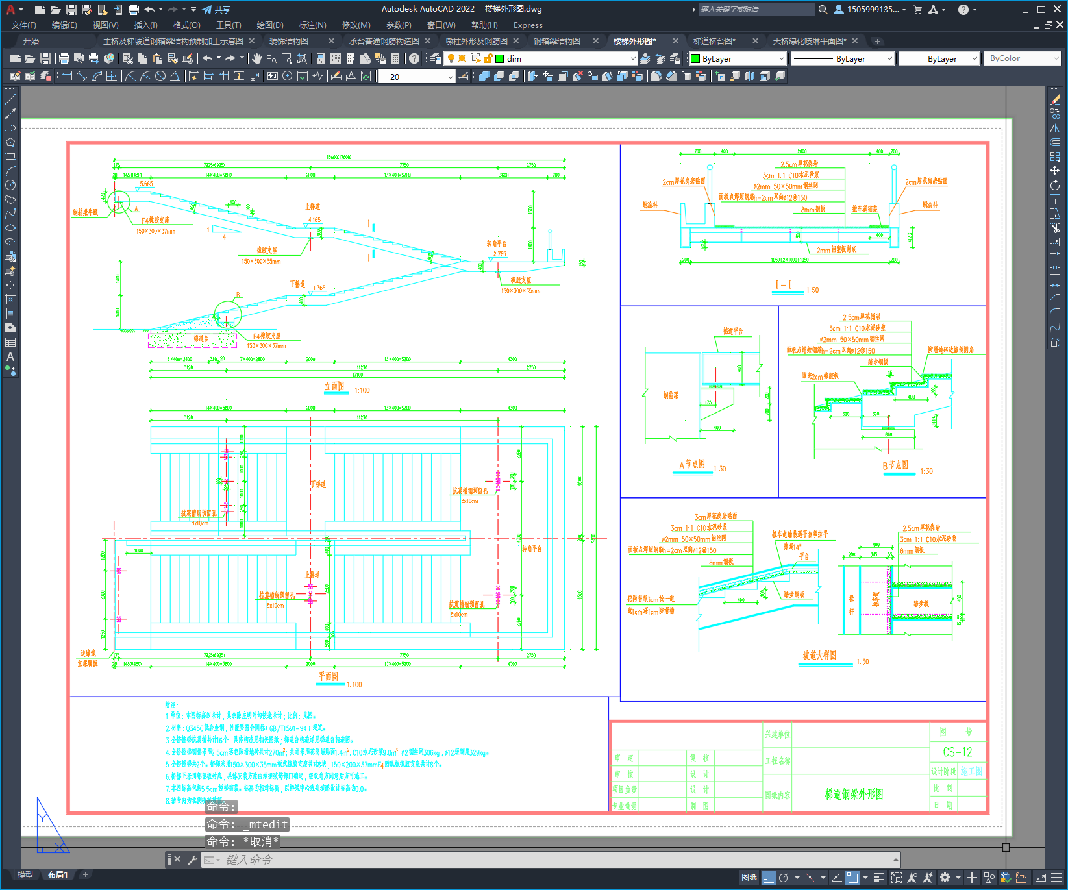The image size is (1068, 890).
Task: Open the dimension style 20 dropdown
Action: (x=451, y=77)
